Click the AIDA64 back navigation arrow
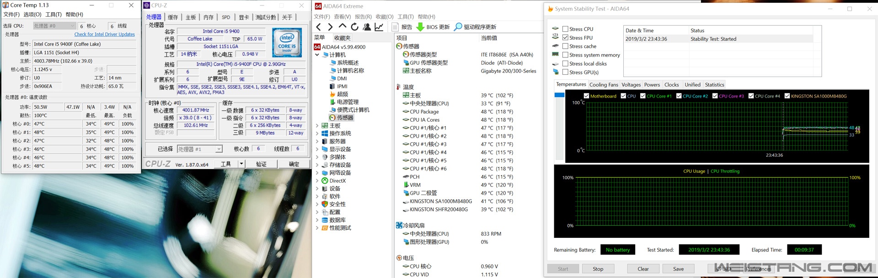Screen dimensions: 878x278 [x=319, y=27]
